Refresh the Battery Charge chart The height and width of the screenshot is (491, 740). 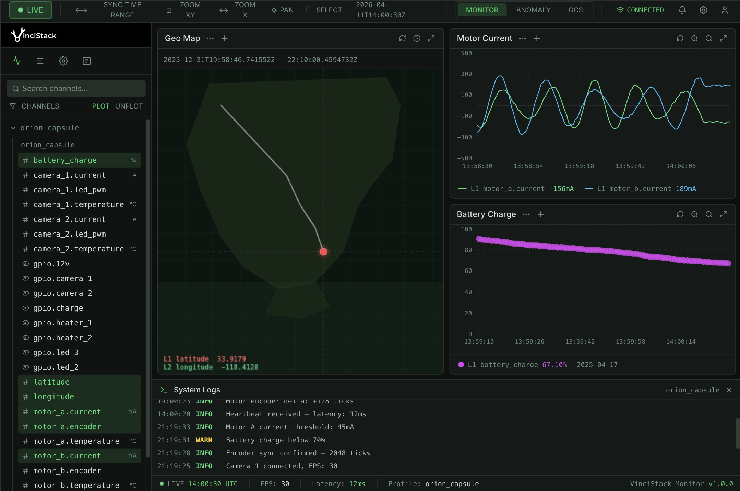click(680, 214)
